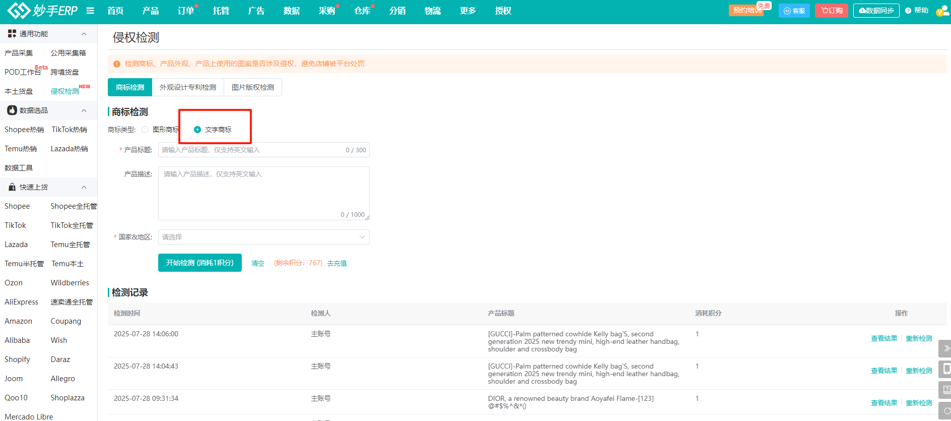Screen dimensions: 951x421
Task: Switch to the 图片版权检测 tab
Action: (x=253, y=87)
